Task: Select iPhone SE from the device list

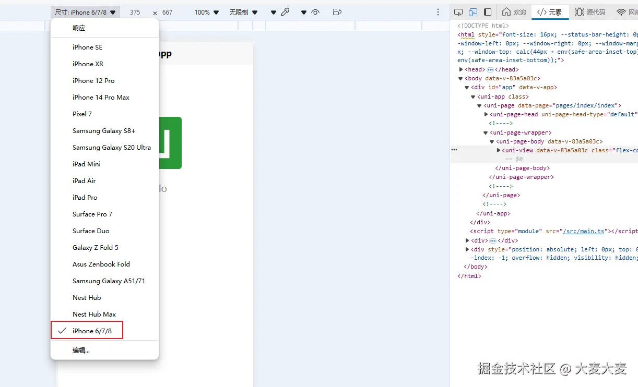Action: pyautogui.click(x=104, y=47)
